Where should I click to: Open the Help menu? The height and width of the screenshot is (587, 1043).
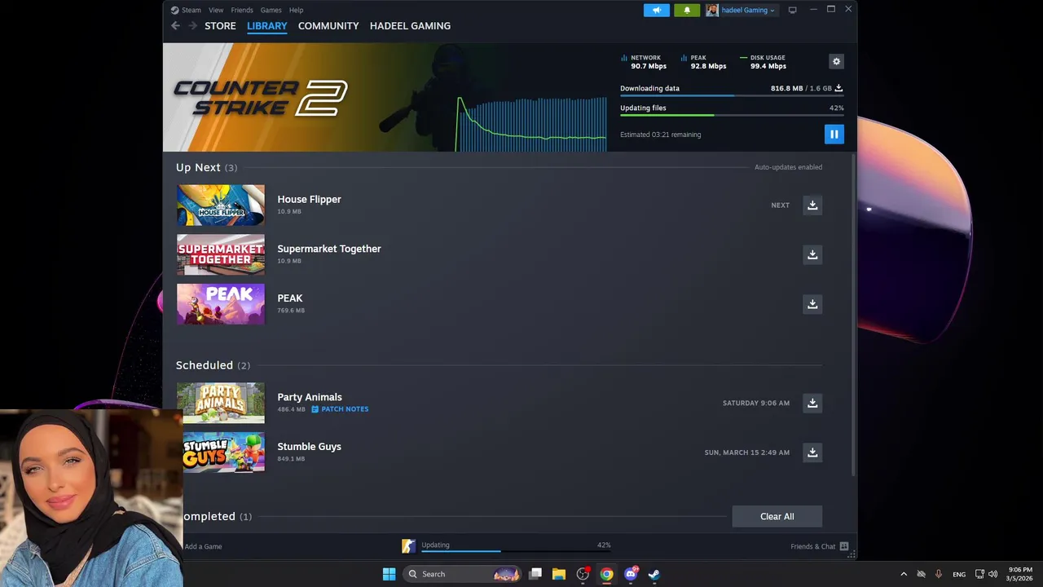tap(296, 10)
